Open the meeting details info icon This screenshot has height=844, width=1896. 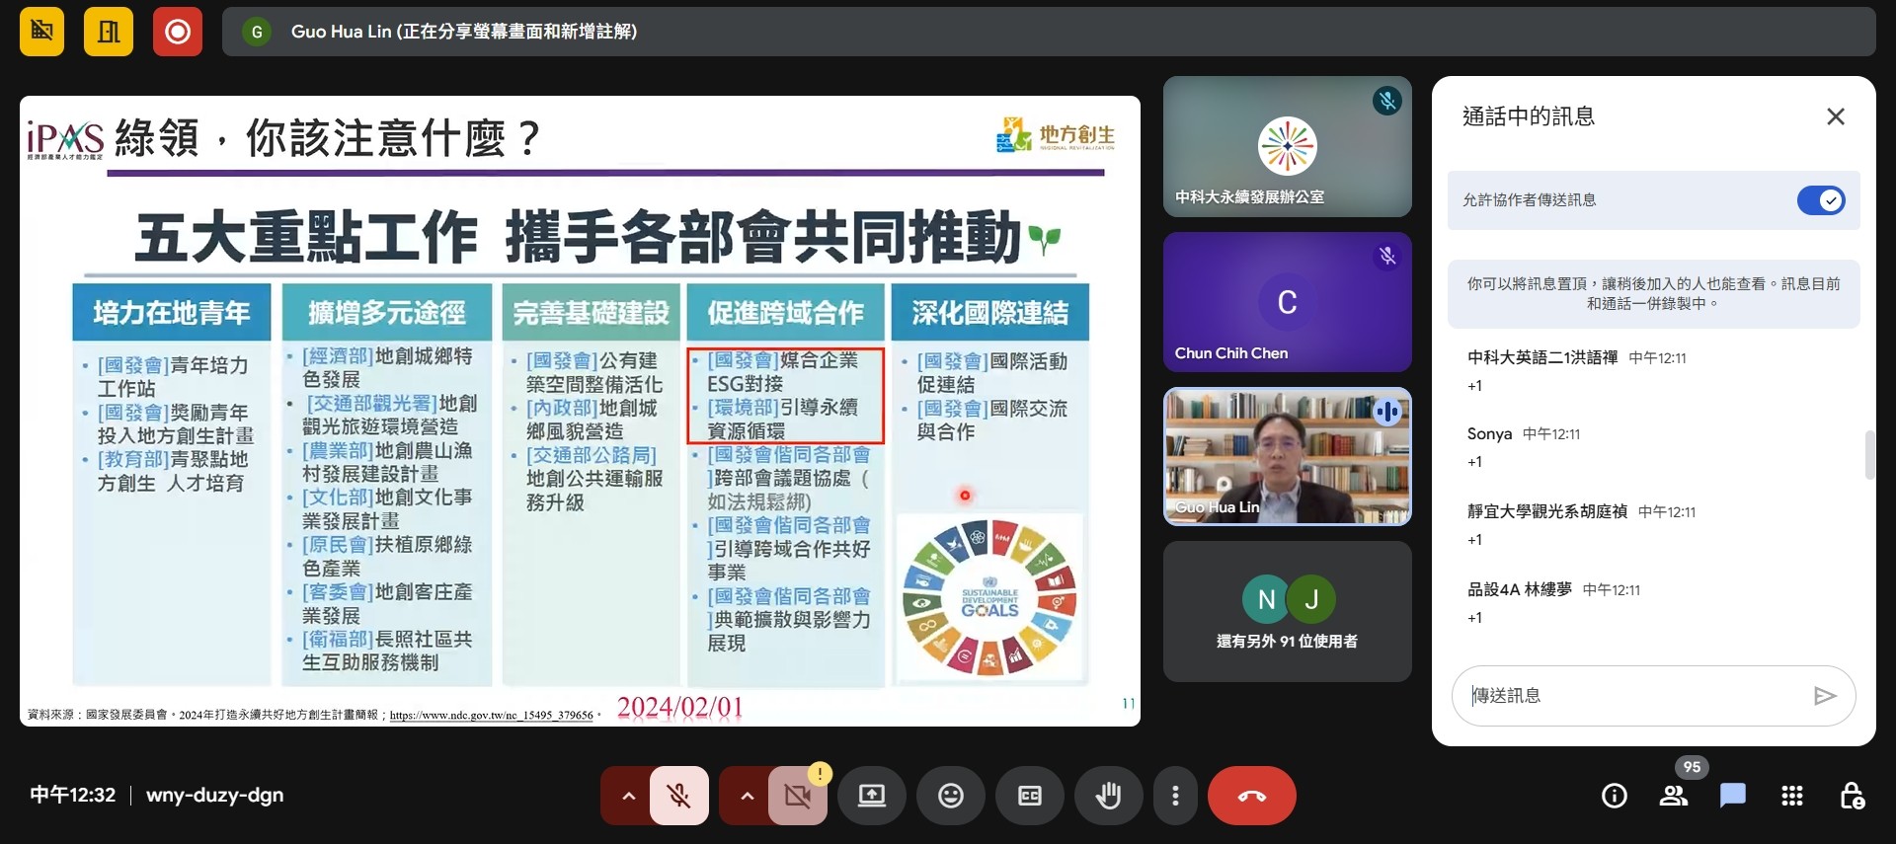[1615, 796]
